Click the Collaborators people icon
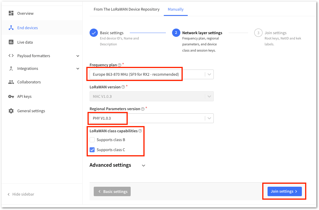The height and width of the screenshot is (210, 319). click(x=11, y=82)
